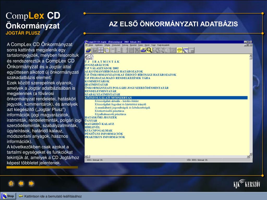
Task: Open the HÍRLEVÉL entry
Action: (x=93, y=127)
